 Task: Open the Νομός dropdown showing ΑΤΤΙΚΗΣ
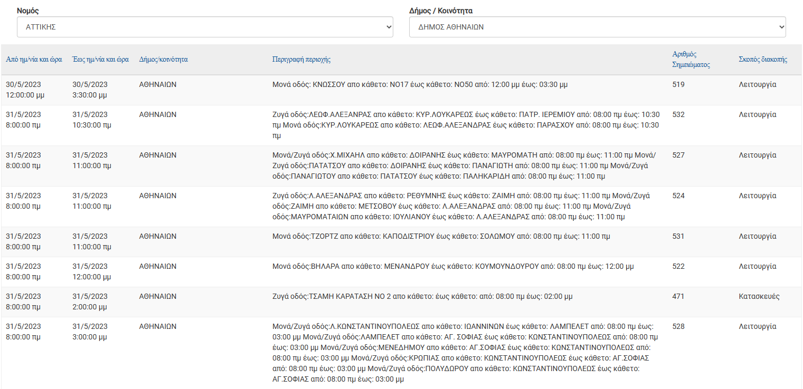(205, 27)
